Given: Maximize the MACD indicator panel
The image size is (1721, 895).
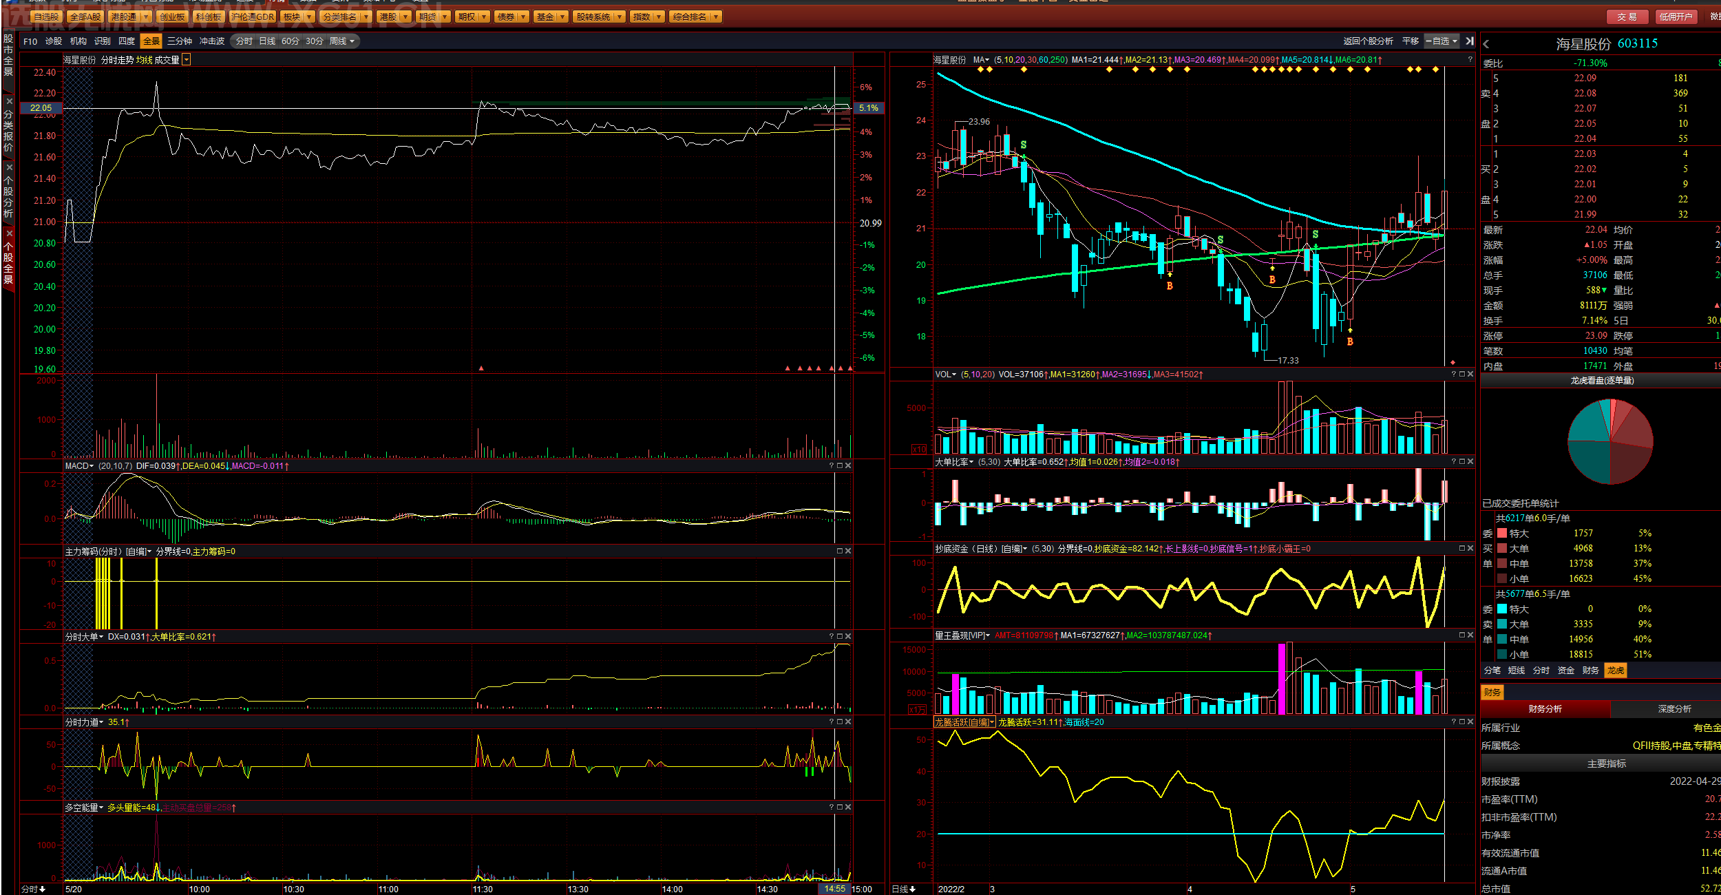Looking at the screenshot, I should 839,466.
